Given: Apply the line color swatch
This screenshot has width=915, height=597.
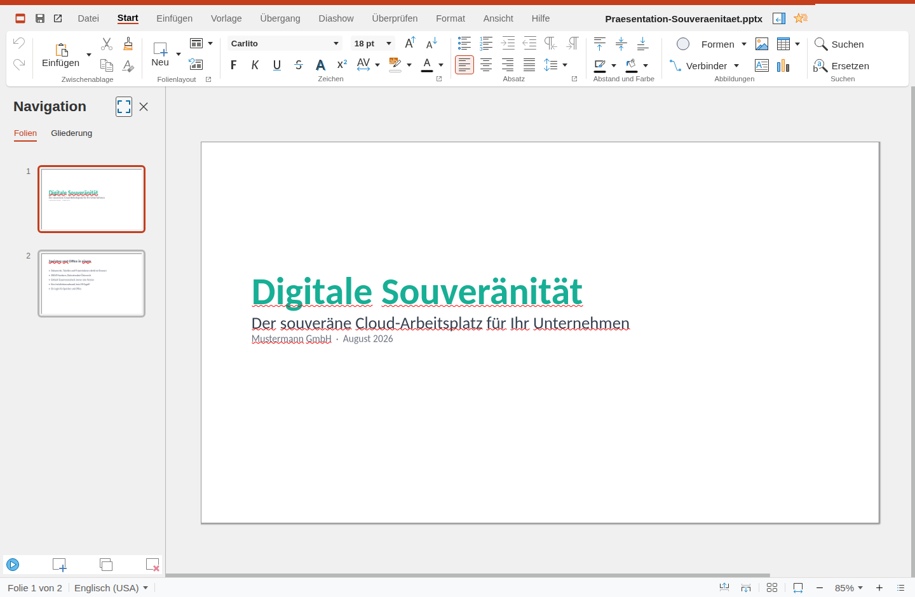Looking at the screenshot, I should coord(600,65).
